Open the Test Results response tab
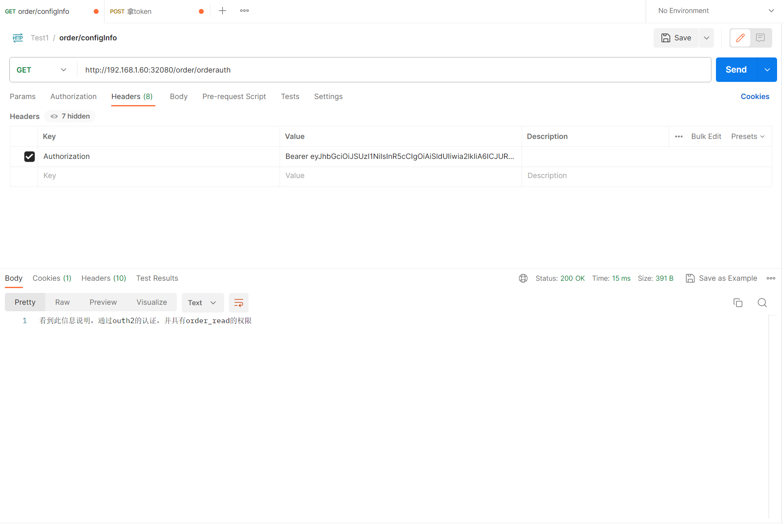 [x=157, y=278]
